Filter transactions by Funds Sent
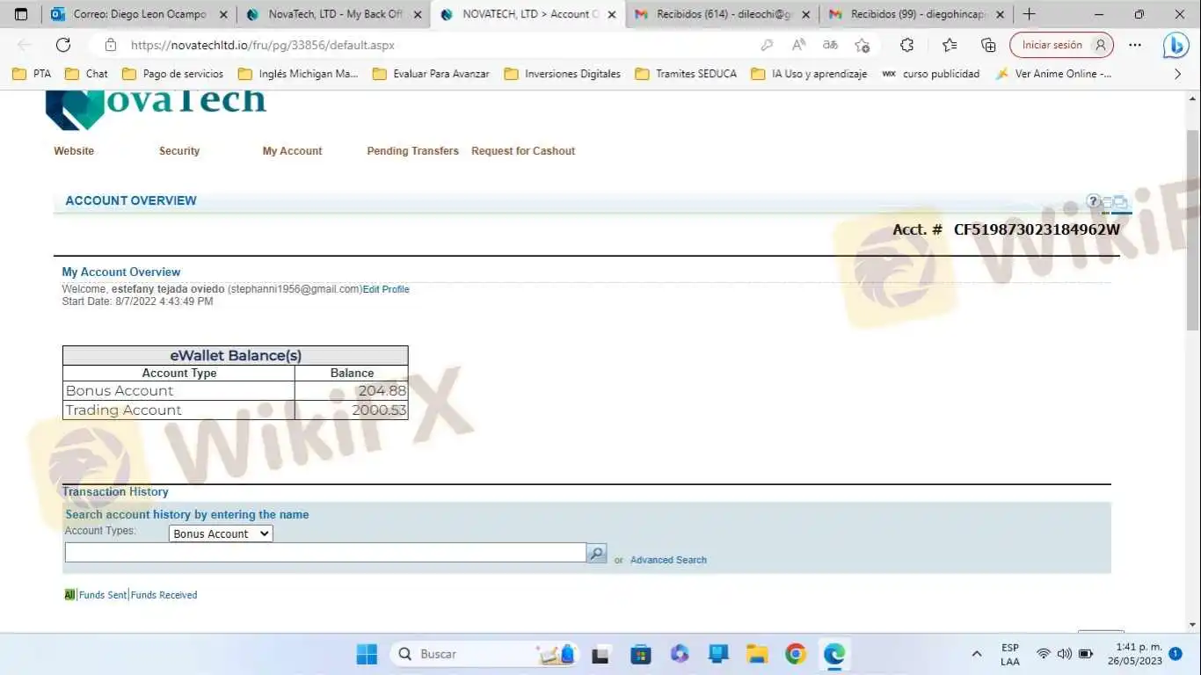This screenshot has width=1201, height=675. click(103, 595)
